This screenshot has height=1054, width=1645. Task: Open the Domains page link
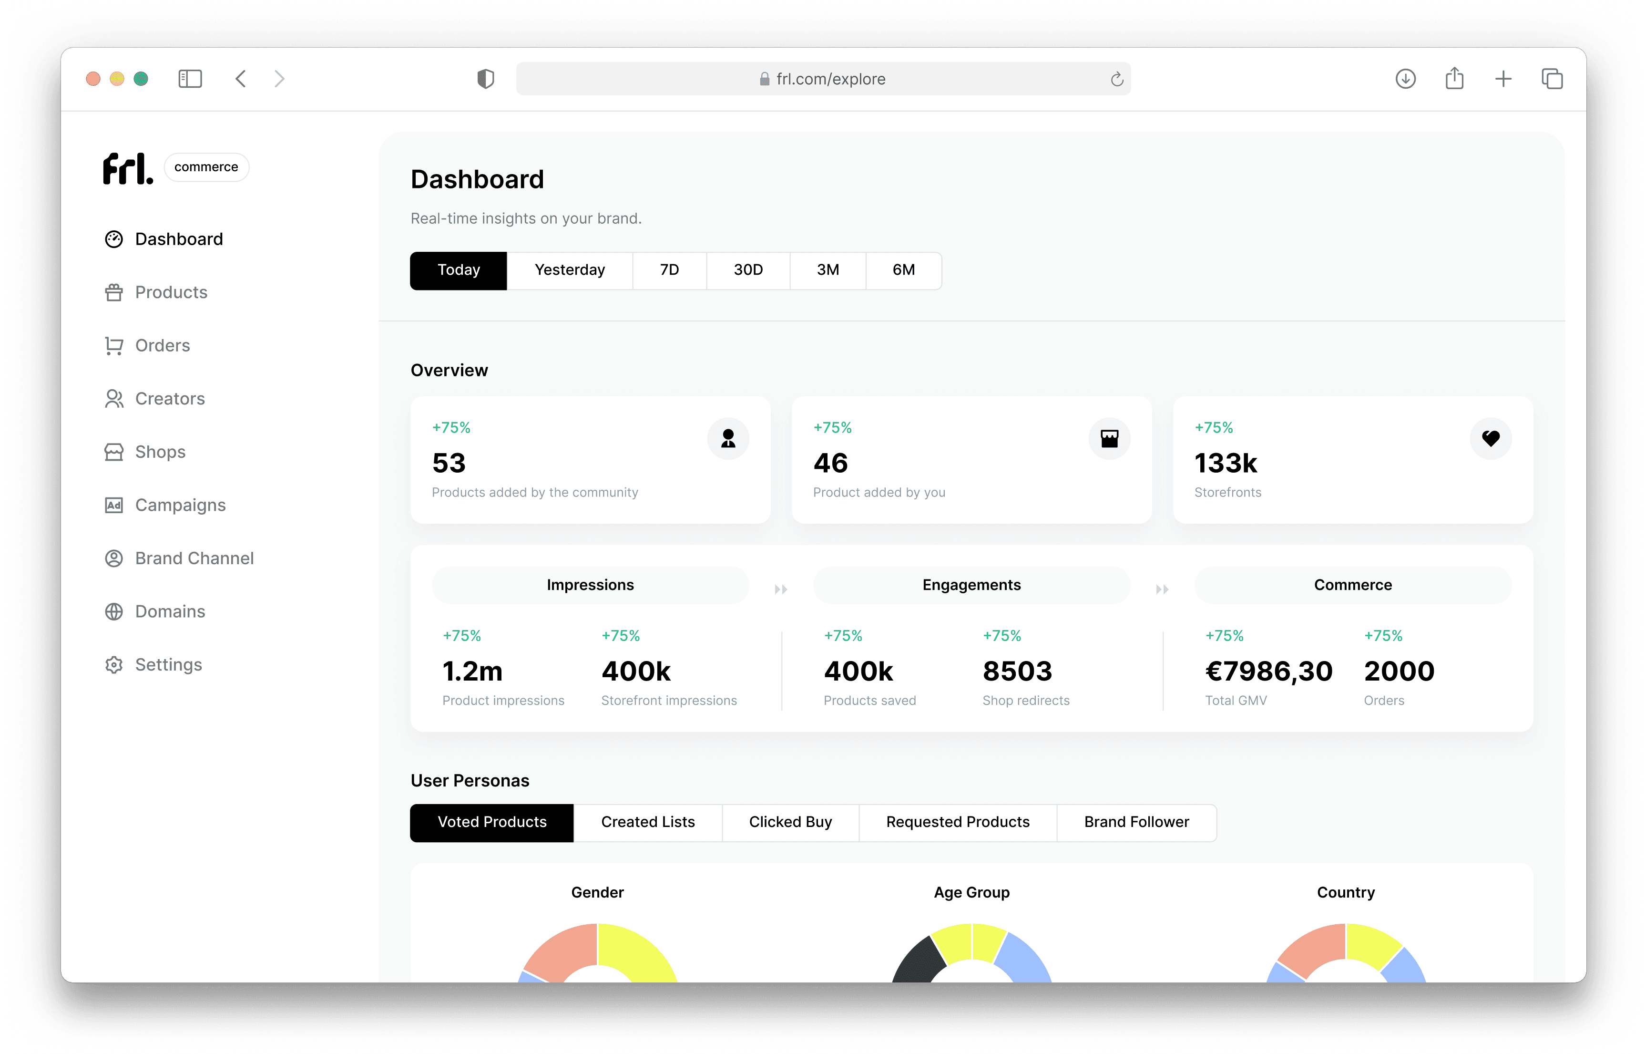coord(170,612)
